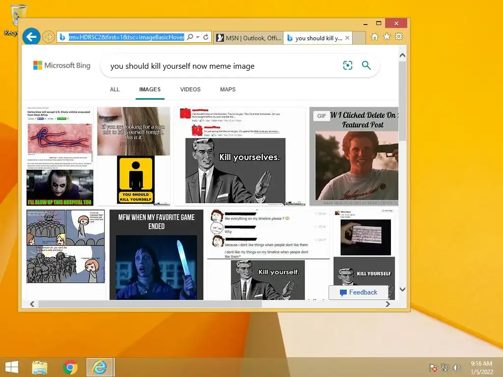Click the Internet Explorer taskbar icon

coord(100,367)
